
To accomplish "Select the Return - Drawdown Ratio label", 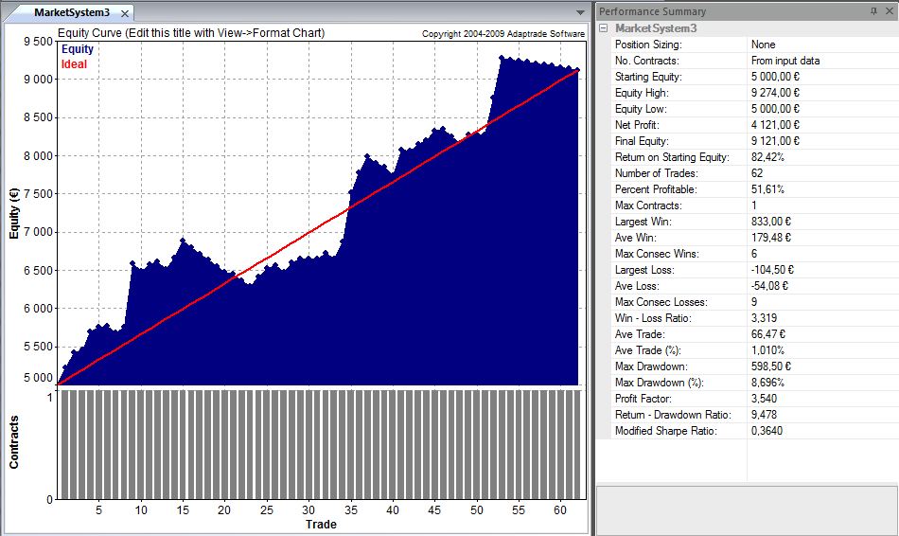I will [673, 414].
